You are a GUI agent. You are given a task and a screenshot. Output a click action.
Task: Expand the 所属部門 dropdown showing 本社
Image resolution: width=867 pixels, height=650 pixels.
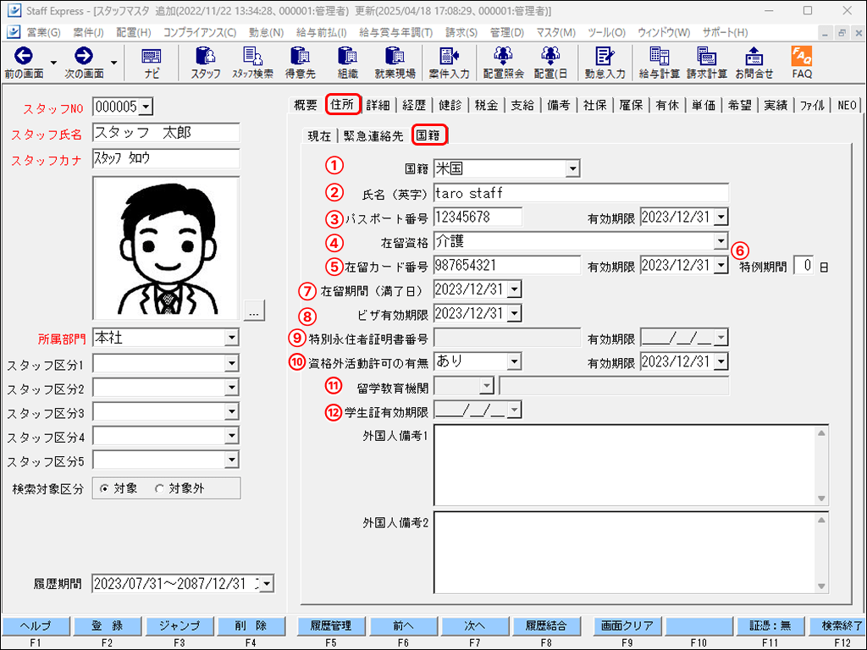(231, 338)
